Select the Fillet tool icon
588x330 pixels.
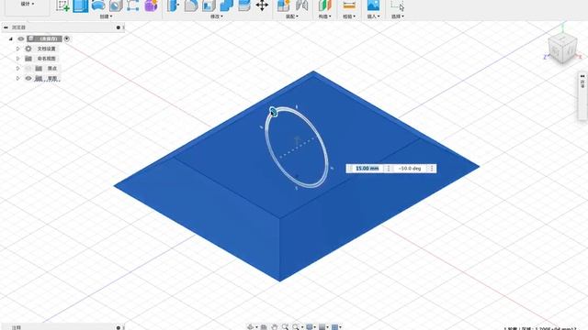(x=191, y=5)
